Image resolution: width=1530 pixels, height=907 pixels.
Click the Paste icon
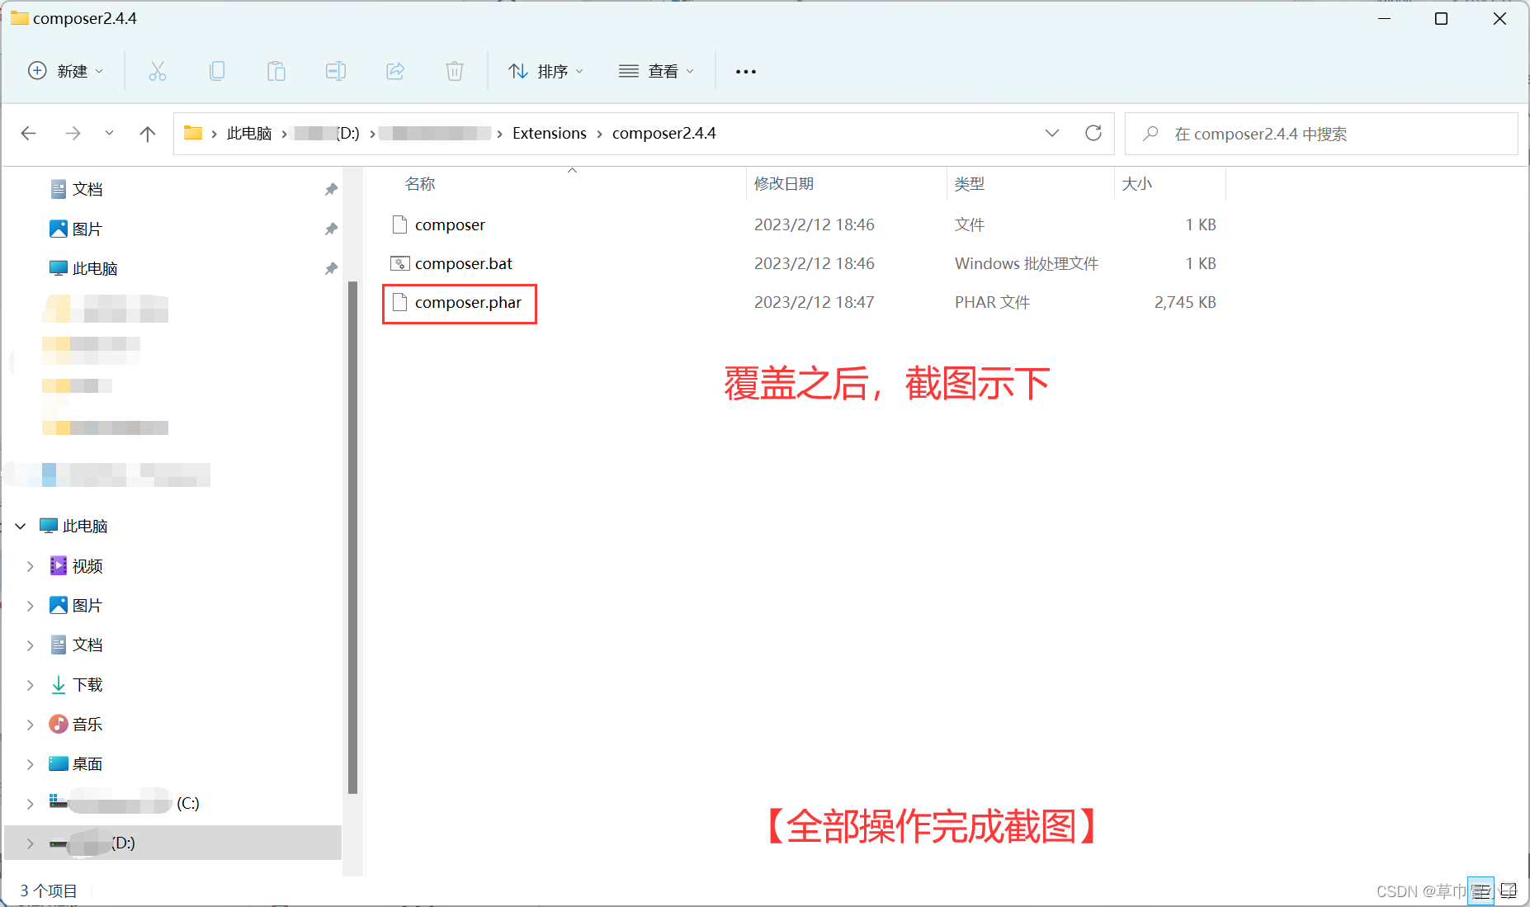click(276, 71)
